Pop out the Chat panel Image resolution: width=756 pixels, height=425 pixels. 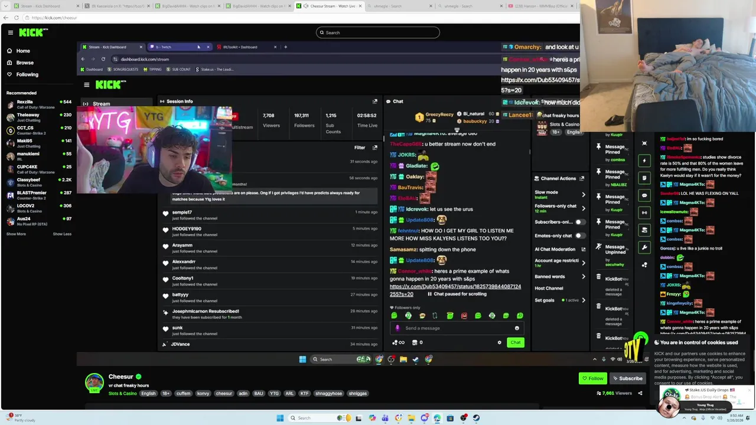coord(523,102)
